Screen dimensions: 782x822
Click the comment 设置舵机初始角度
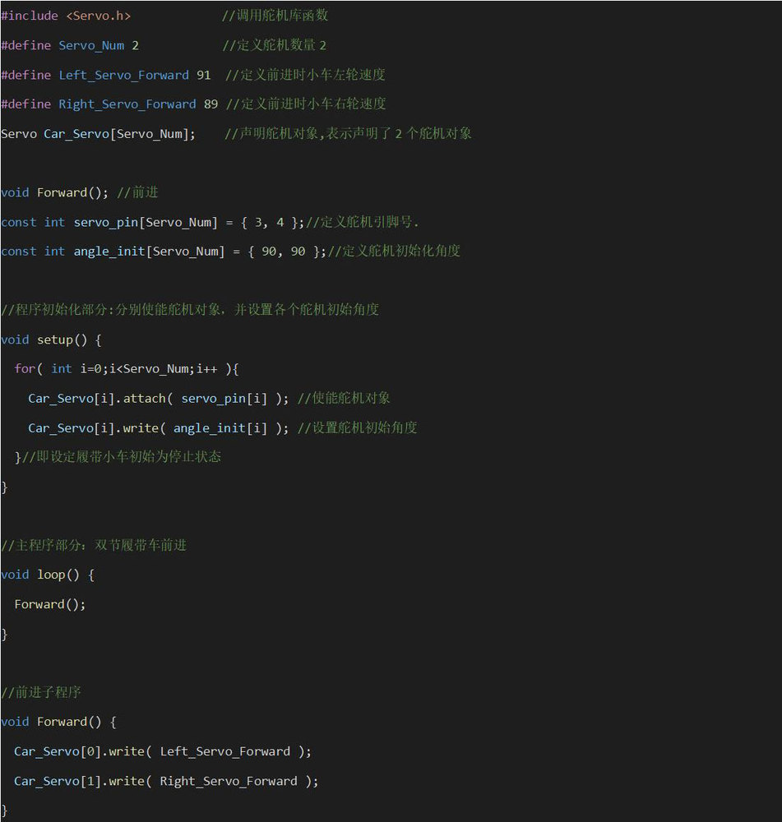(363, 427)
